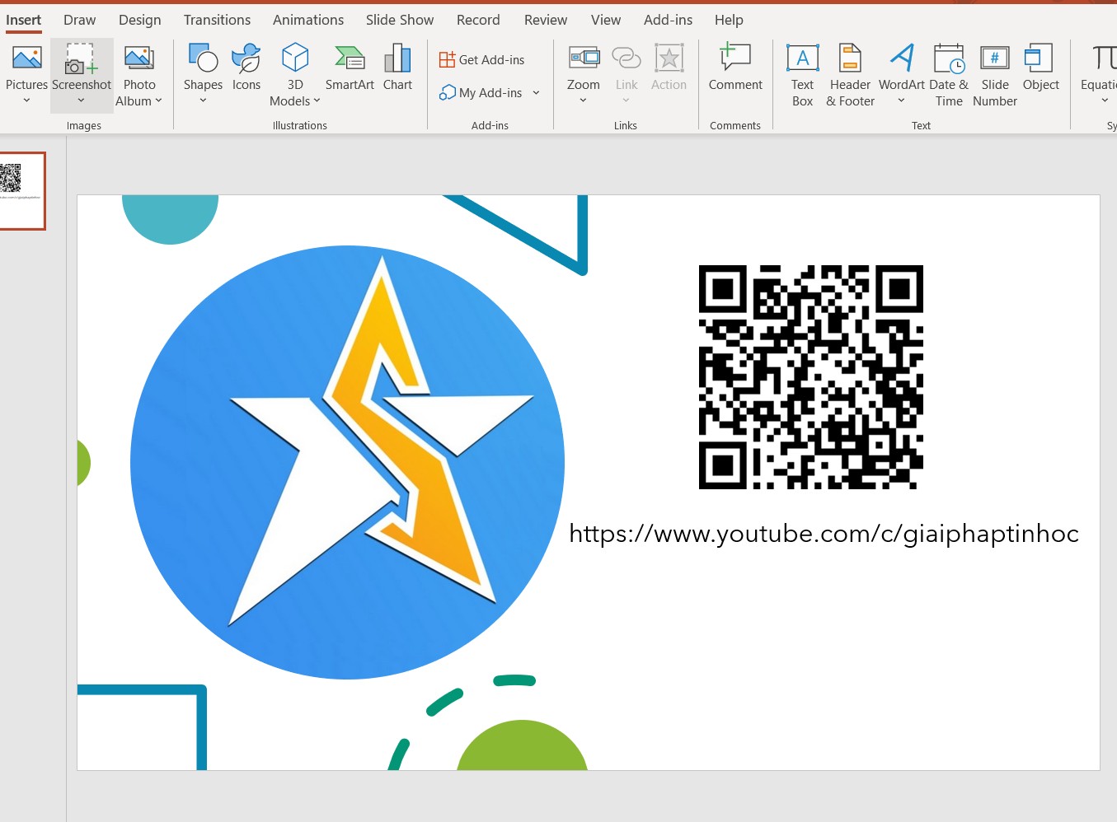Insert a Slide Number
1117x822 pixels.
click(x=995, y=75)
